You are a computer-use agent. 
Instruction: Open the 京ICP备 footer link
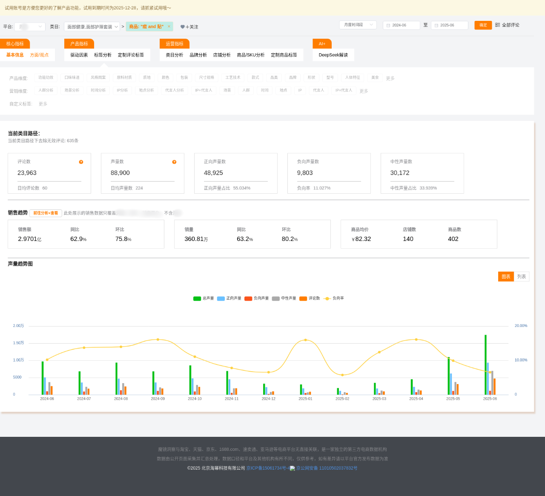pyautogui.click(x=268, y=468)
